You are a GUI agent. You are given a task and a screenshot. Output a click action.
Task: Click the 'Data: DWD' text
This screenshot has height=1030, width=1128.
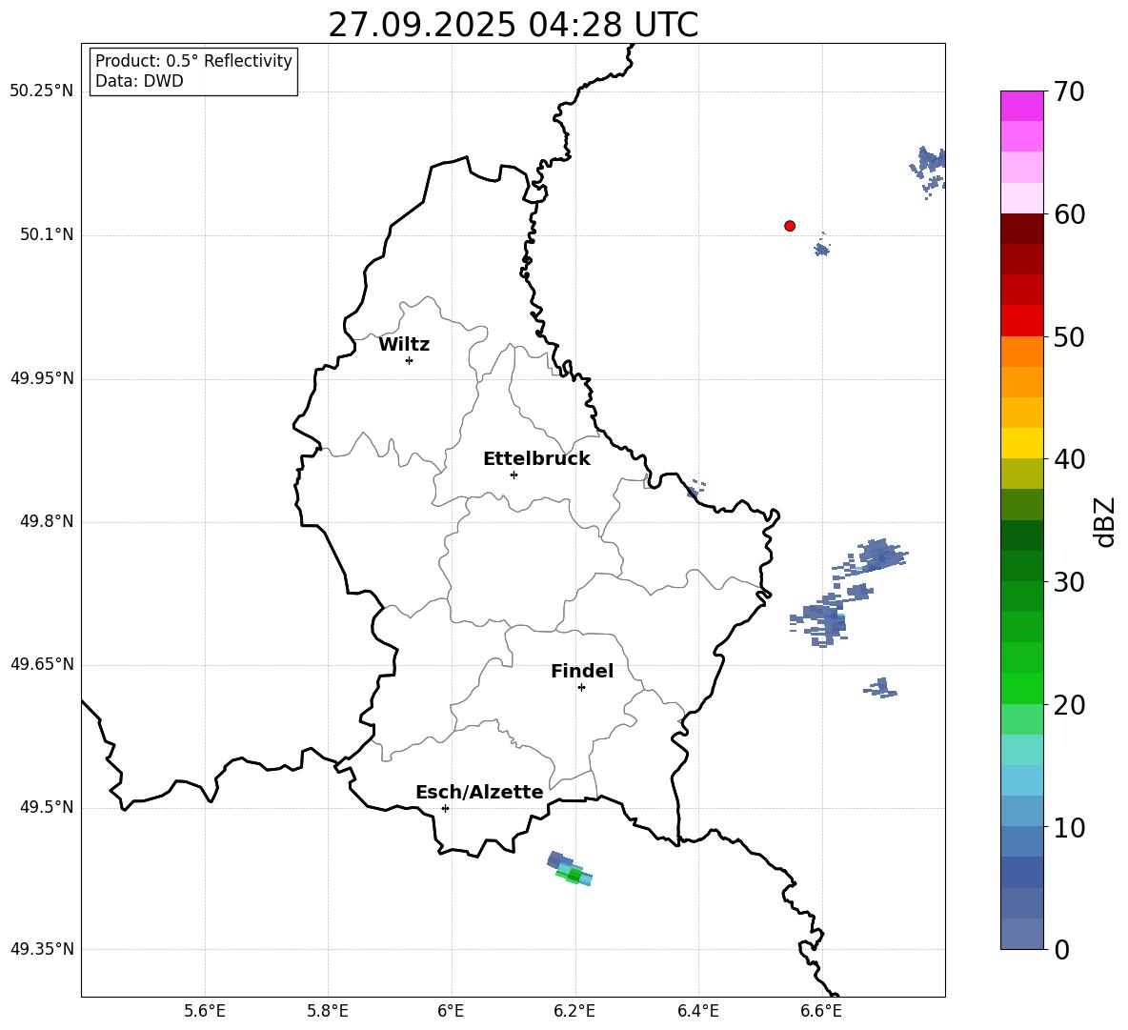tap(139, 81)
